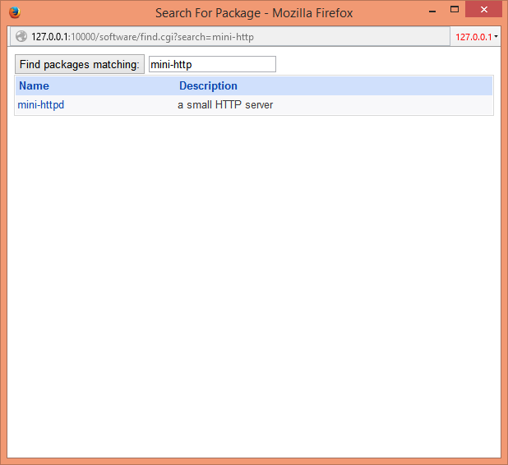Click the globe site identity icon

click(21, 36)
